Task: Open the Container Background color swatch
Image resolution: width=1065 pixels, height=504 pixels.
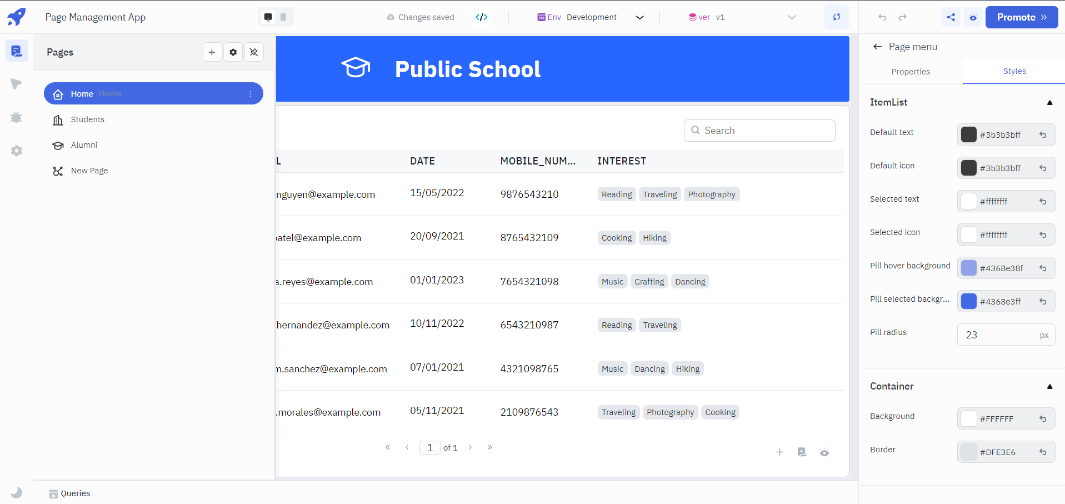Action: coord(969,418)
